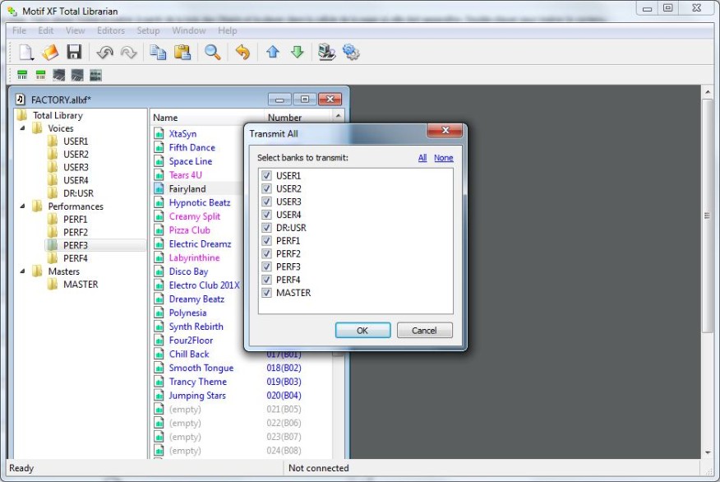720x482 pixels.
Task: Open search with the magnifier icon
Action: [212, 53]
